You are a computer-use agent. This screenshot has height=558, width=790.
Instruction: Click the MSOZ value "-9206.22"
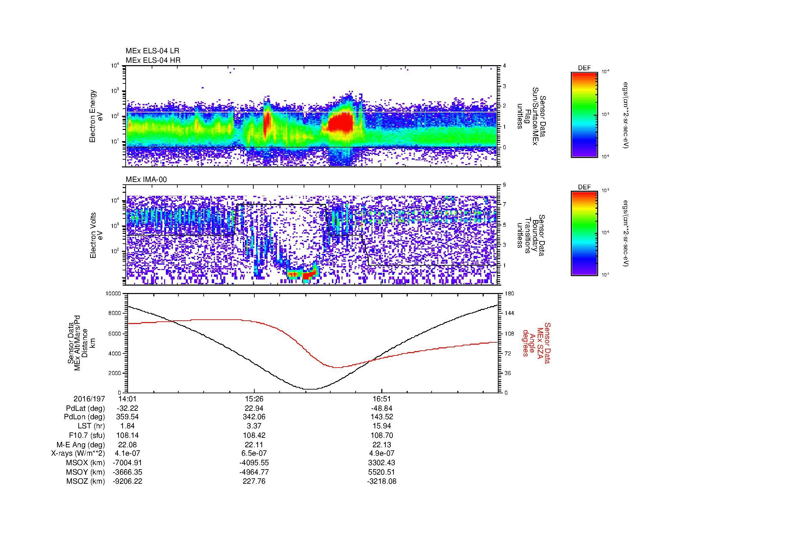(x=127, y=481)
